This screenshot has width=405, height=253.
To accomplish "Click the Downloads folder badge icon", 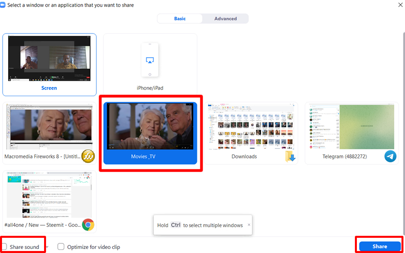I will click(x=290, y=156).
